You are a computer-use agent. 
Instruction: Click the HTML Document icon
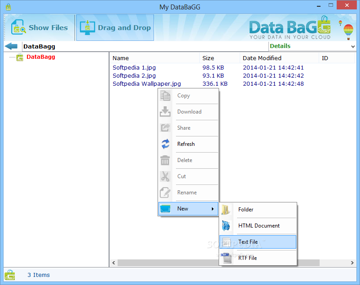(x=226, y=226)
